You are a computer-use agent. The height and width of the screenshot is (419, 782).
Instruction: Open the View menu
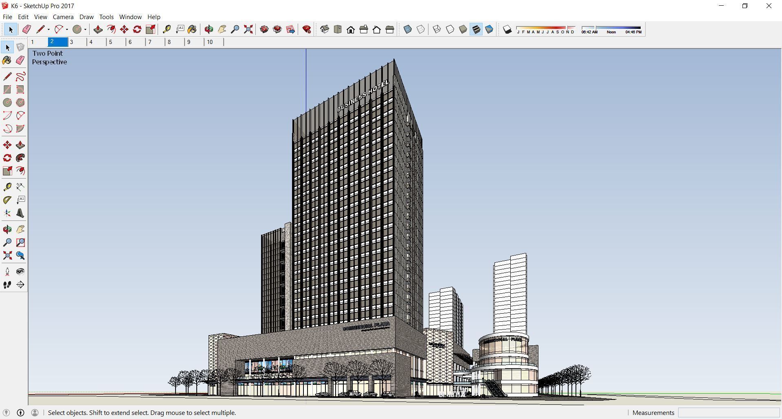pos(40,17)
